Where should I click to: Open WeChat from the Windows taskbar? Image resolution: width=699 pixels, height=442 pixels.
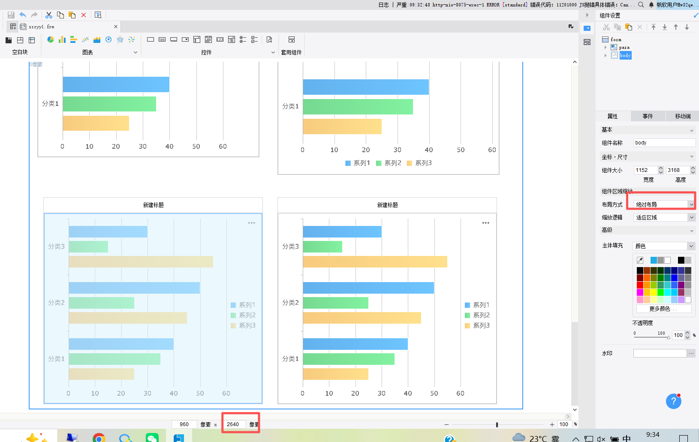152,438
